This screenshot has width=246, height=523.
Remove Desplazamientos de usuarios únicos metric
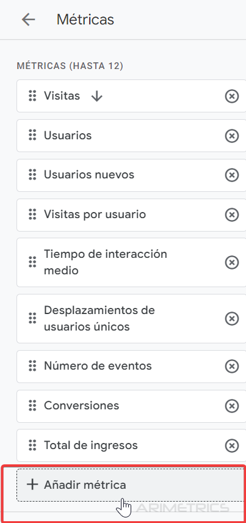point(232,318)
